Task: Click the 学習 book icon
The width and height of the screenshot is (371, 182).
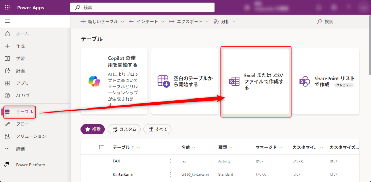Action: tap(7, 59)
